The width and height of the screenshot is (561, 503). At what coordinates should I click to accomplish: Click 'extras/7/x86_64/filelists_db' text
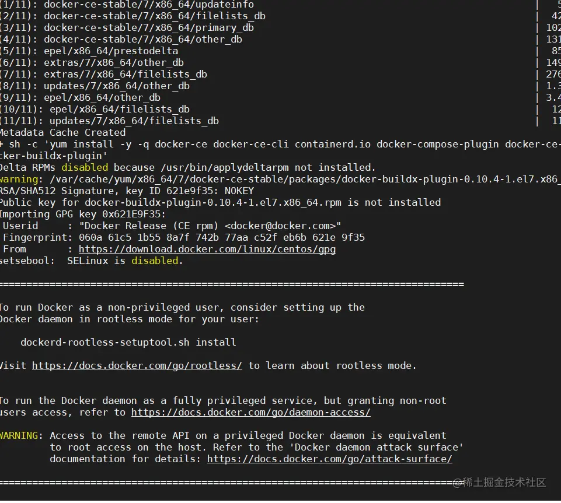[126, 74]
